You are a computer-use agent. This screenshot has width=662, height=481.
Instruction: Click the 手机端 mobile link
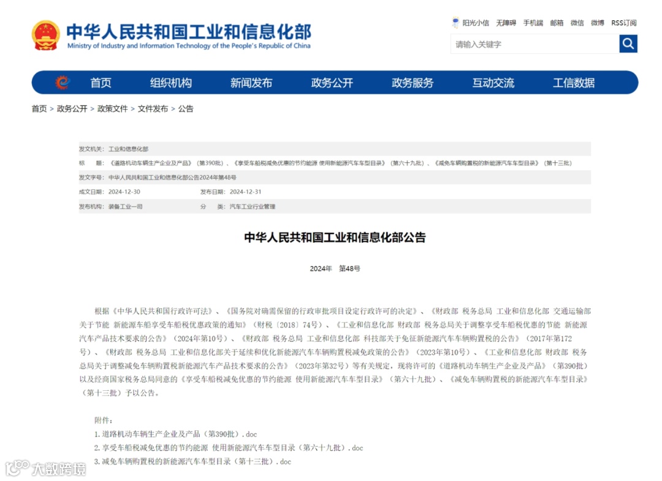click(533, 23)
